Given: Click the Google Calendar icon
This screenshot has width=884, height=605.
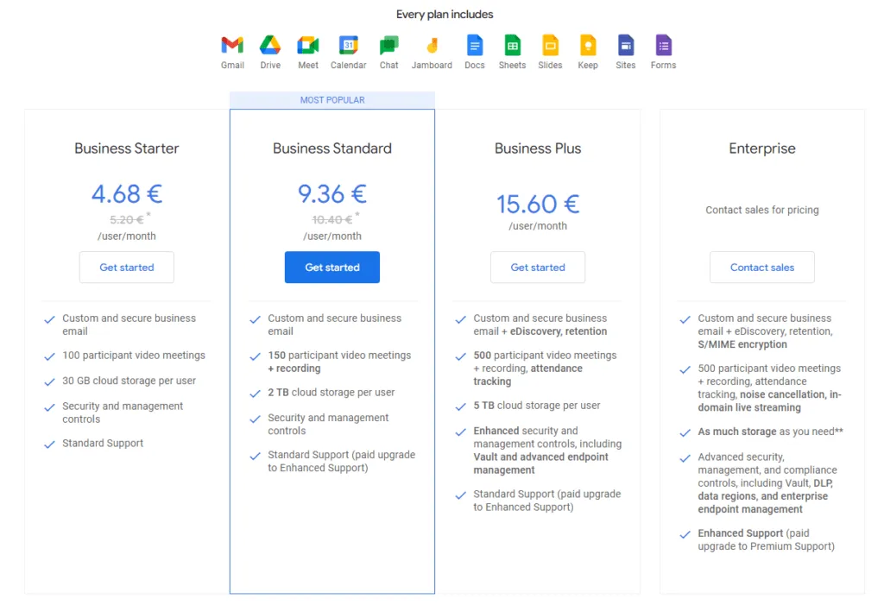Looking at the screenshot, I should [x=348, y=46].
